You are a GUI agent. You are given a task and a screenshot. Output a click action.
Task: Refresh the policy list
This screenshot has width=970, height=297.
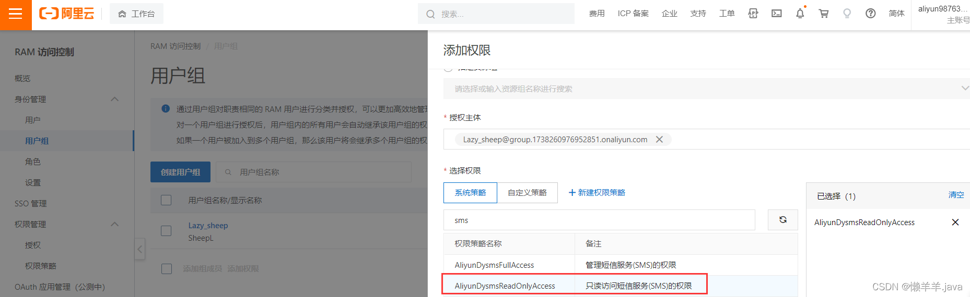tap(782, 220)
